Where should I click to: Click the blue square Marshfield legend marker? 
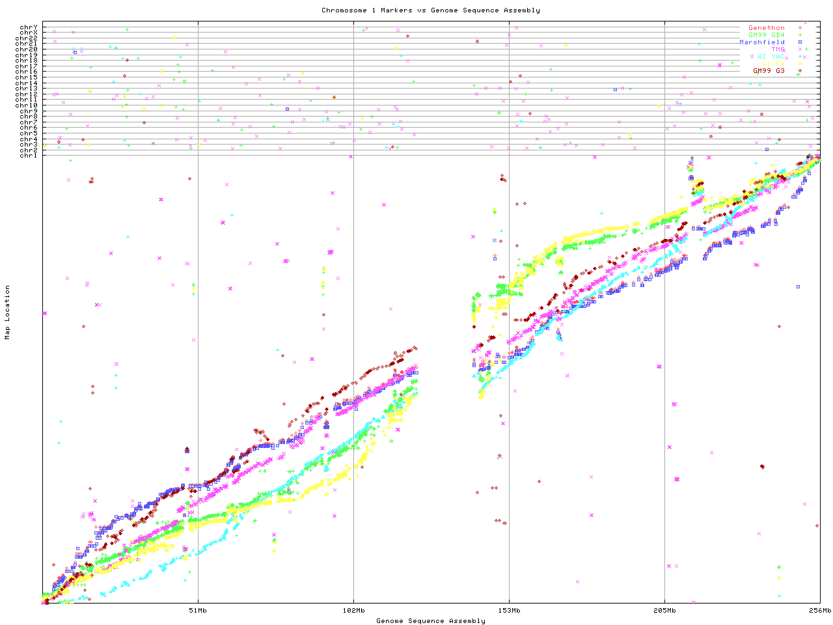coord(799,42)
